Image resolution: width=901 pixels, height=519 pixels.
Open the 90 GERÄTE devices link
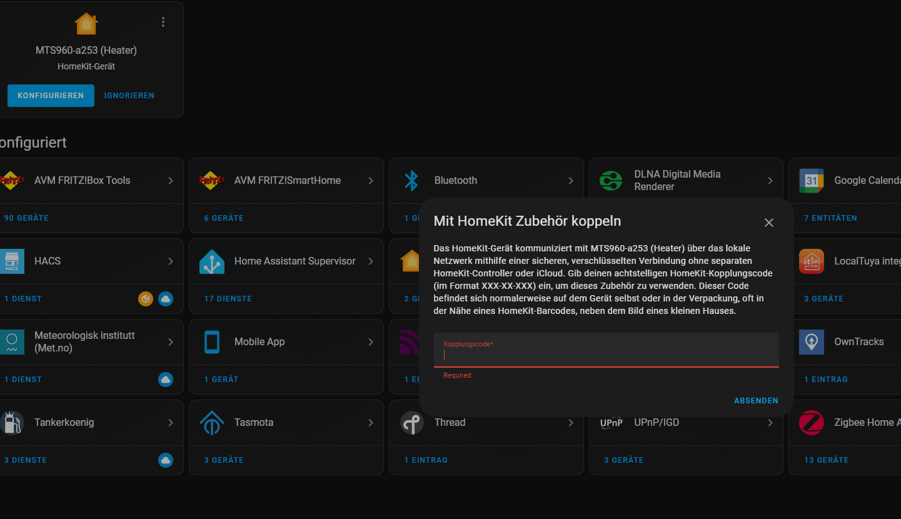pyautogui.click(x=26, y=218)
